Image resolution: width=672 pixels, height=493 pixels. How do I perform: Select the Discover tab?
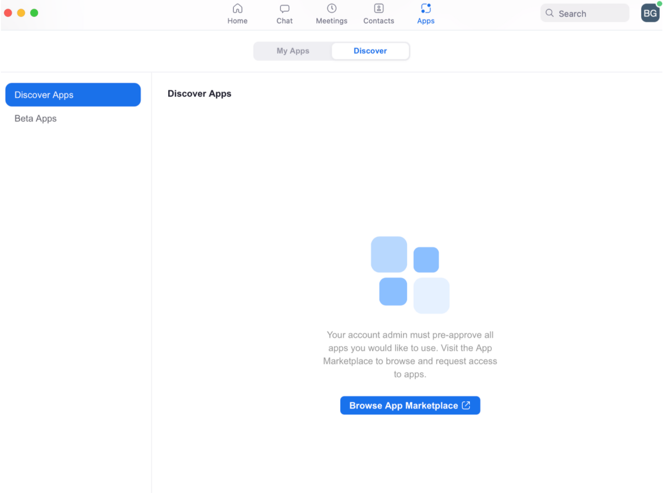[x=370, y=51]
